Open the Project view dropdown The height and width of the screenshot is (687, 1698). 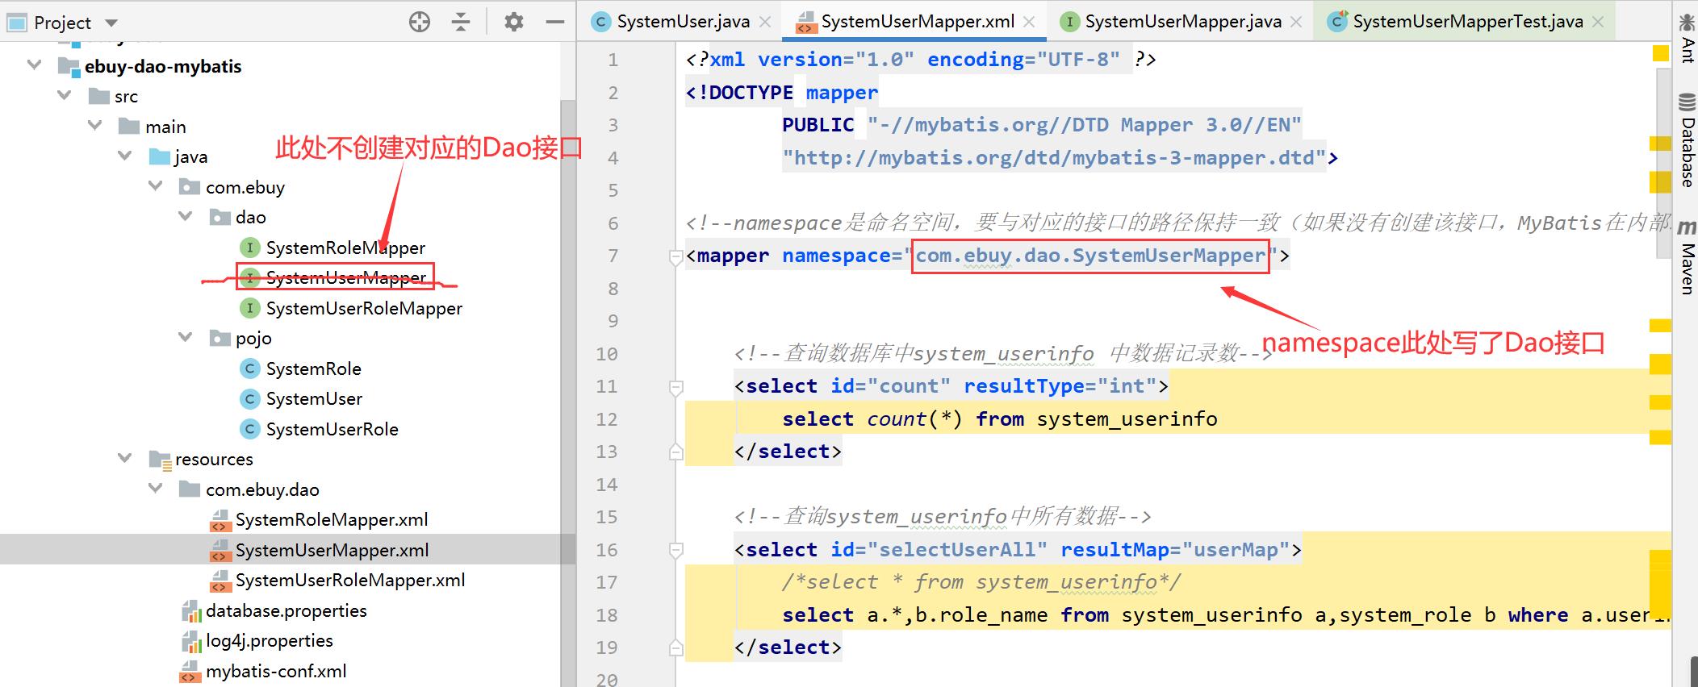[112, 23]
